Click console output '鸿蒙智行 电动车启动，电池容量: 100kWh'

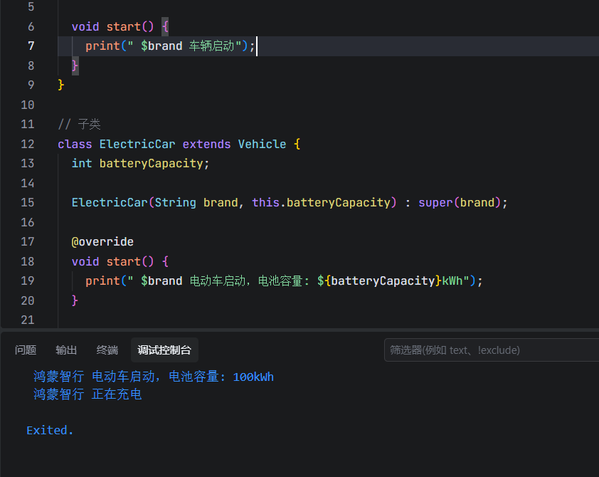pyautogui.click(x=154, y=377)
